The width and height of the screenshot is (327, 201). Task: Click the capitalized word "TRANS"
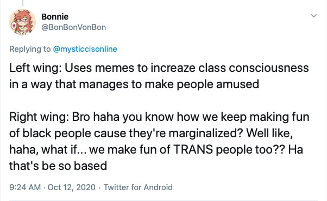pyautogui.click(x=193, y=150)
